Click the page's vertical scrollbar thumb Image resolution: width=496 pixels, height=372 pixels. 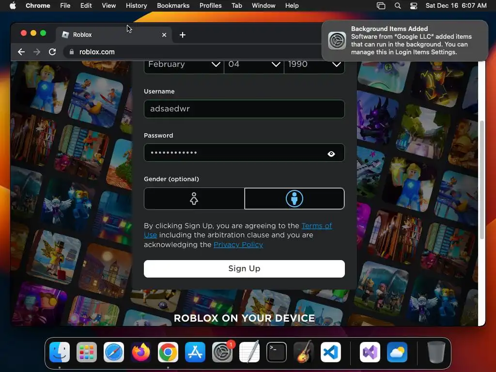pyautogui.click(x=481, y=180)
